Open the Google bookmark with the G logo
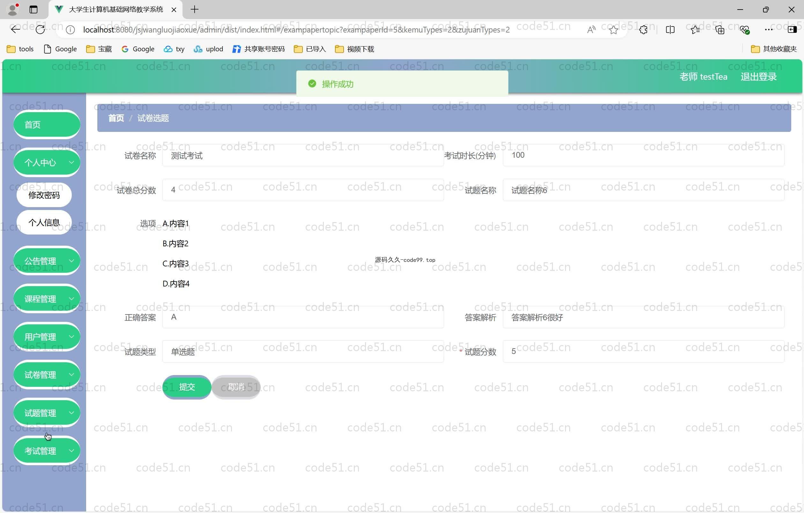804x513 pixels. (x=138, y=49)
